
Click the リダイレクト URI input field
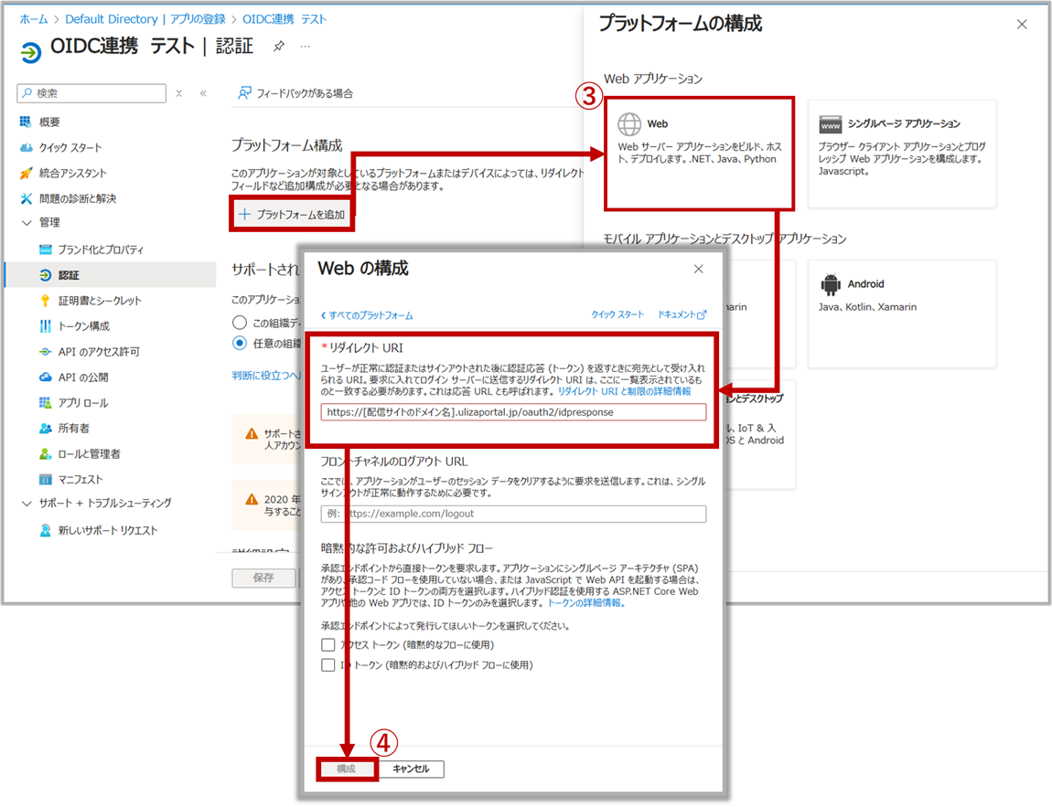point(513,412)
